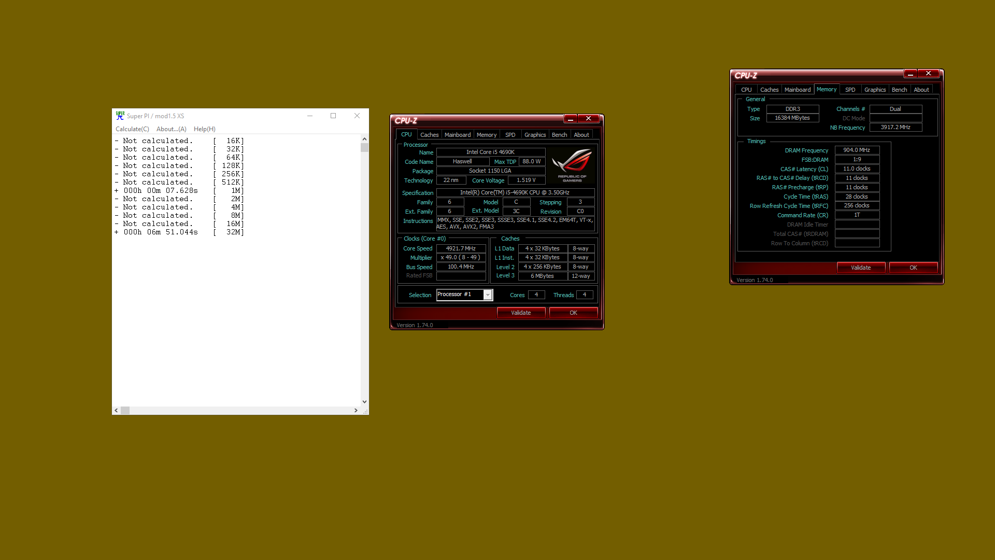
Task: Click the Specification field showing i5-4690K
Action: click(515, 192)
